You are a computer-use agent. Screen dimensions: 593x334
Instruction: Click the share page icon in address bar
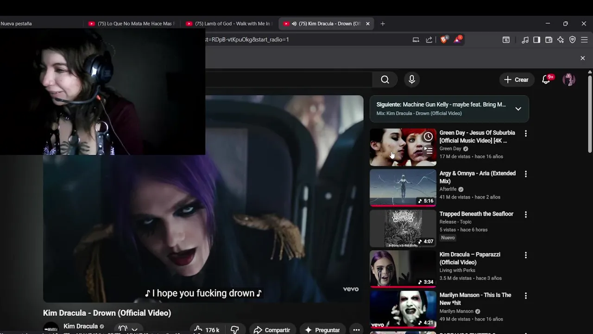pos(429,40)
